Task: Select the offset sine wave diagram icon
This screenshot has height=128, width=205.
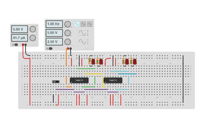Action: tap(83, 42)
